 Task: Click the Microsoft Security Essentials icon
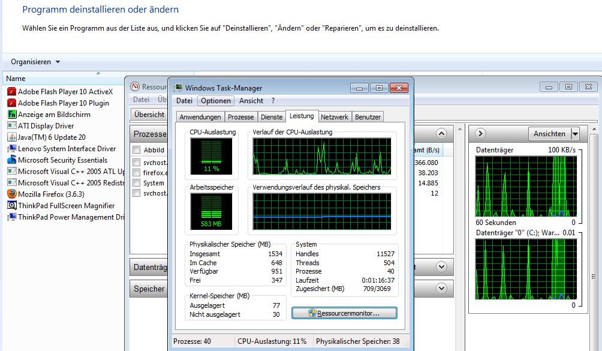12,160
